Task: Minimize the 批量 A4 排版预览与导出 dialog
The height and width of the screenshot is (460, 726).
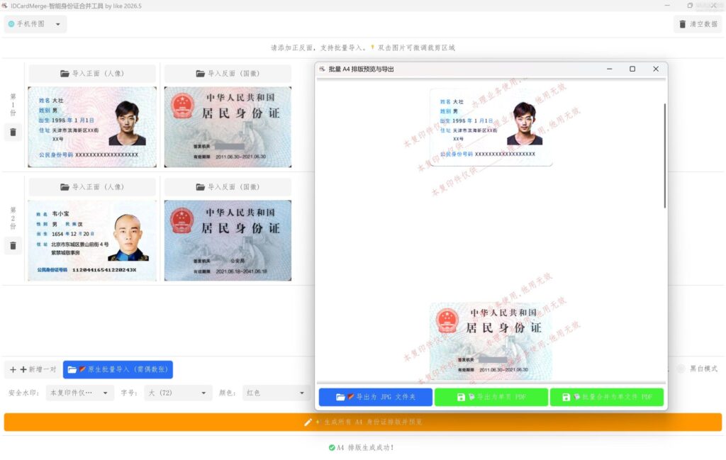Action: pos(609,69)
